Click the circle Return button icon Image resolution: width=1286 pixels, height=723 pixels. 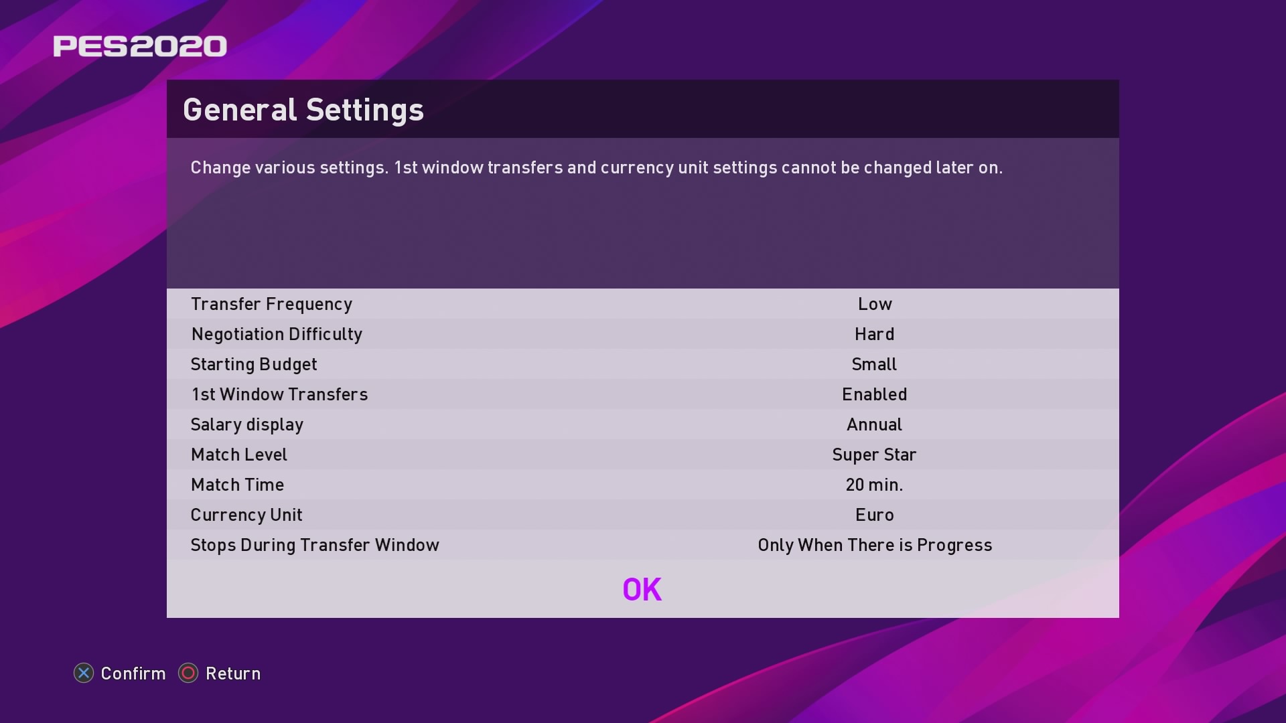(x=188, y=673)
